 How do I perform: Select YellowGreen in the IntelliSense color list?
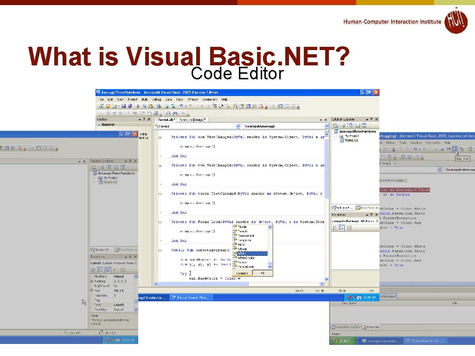click(x=246, y=267)
